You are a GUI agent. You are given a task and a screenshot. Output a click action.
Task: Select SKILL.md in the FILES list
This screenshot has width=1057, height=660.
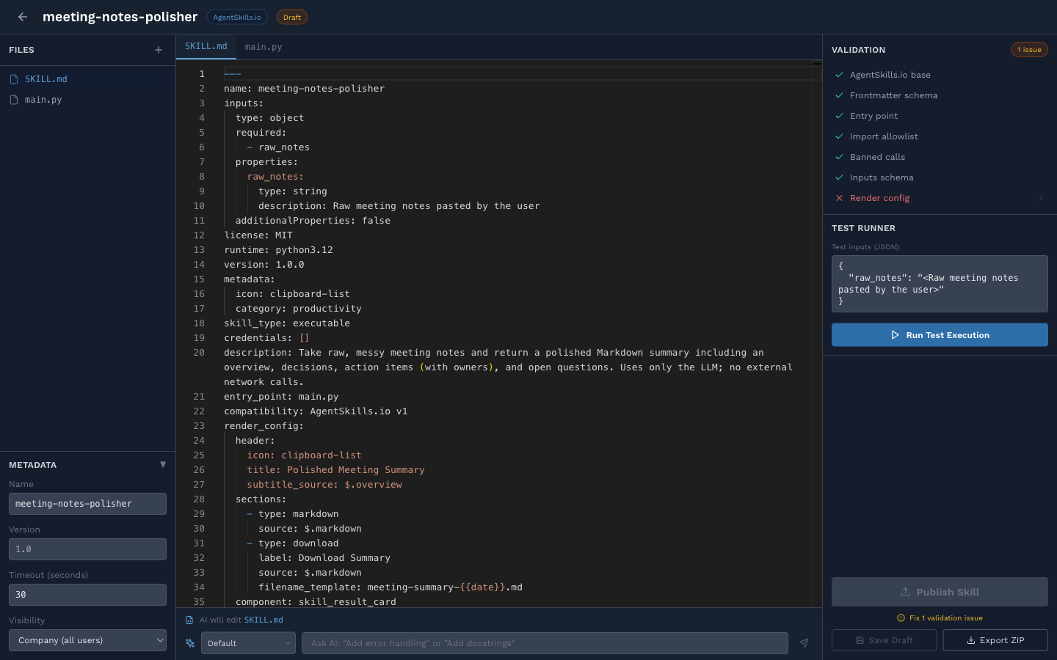pyautogui.click(x=46, y=78)
